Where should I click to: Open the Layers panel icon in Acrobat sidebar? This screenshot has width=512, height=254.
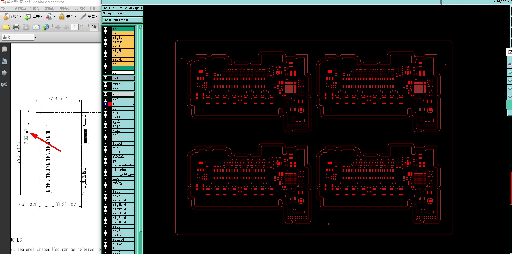(x=4, y=73)
